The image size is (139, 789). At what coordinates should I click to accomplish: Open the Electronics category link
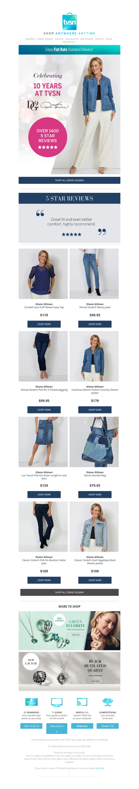point(69,42)
